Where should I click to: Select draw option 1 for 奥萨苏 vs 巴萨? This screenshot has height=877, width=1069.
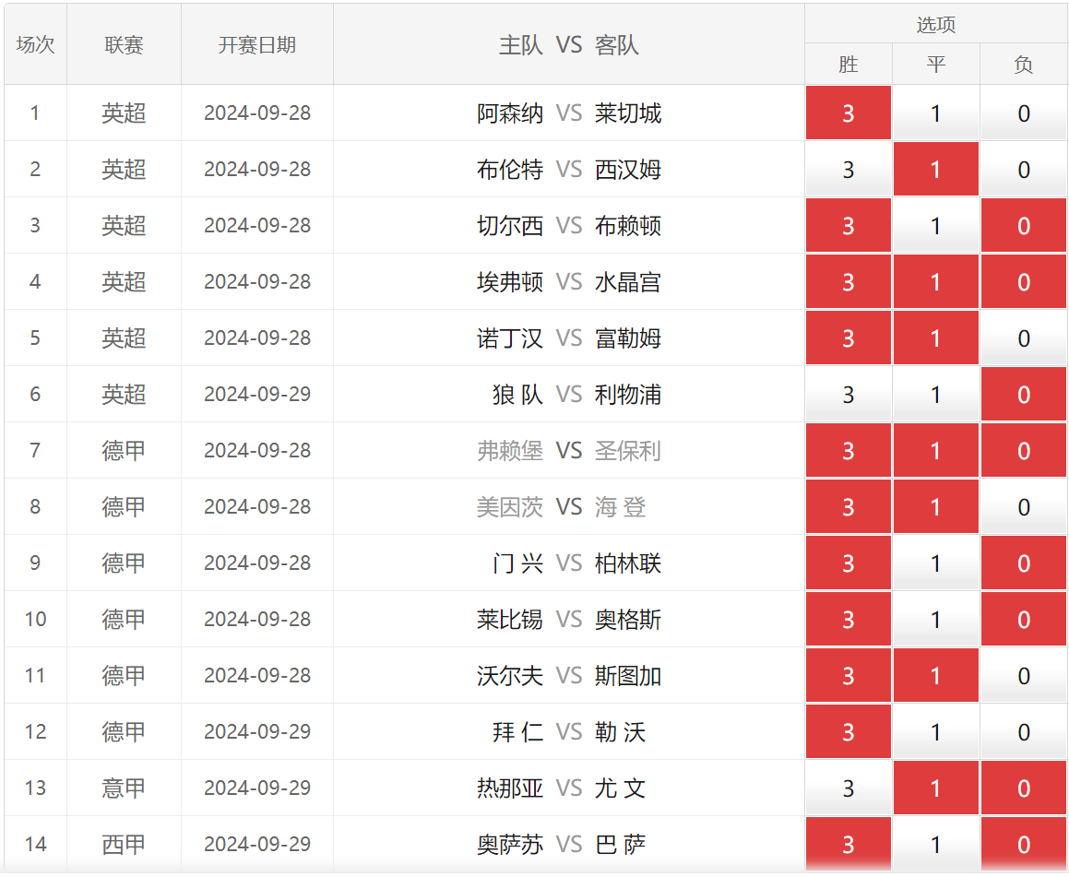point(935,845)
